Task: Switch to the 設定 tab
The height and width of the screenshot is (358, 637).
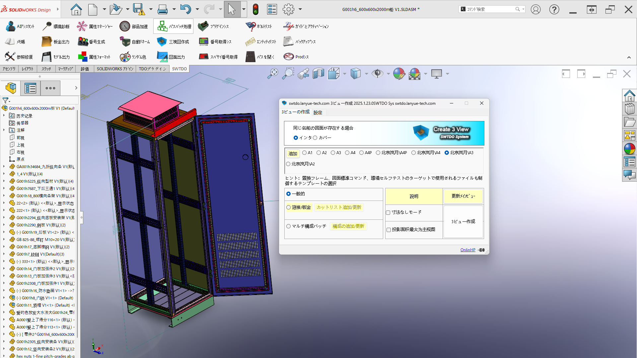Action: (318, 113)
